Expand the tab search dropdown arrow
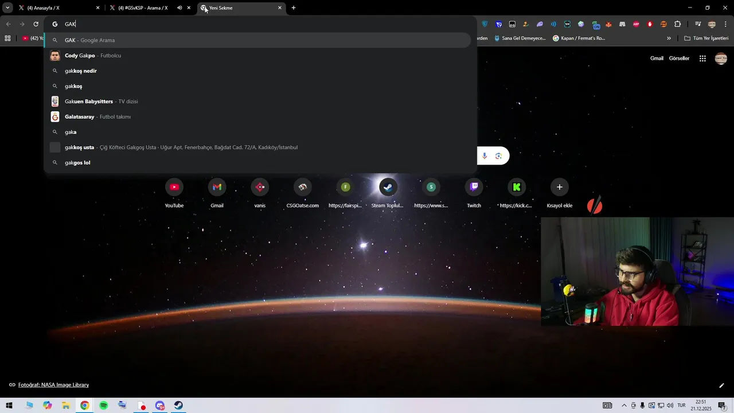 (7, 8)
